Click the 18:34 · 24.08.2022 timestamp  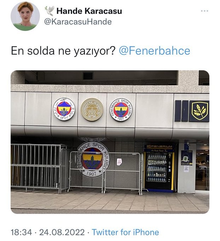pos(47,232)
